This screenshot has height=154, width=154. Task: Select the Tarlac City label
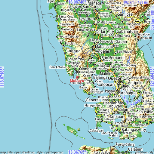105,32
